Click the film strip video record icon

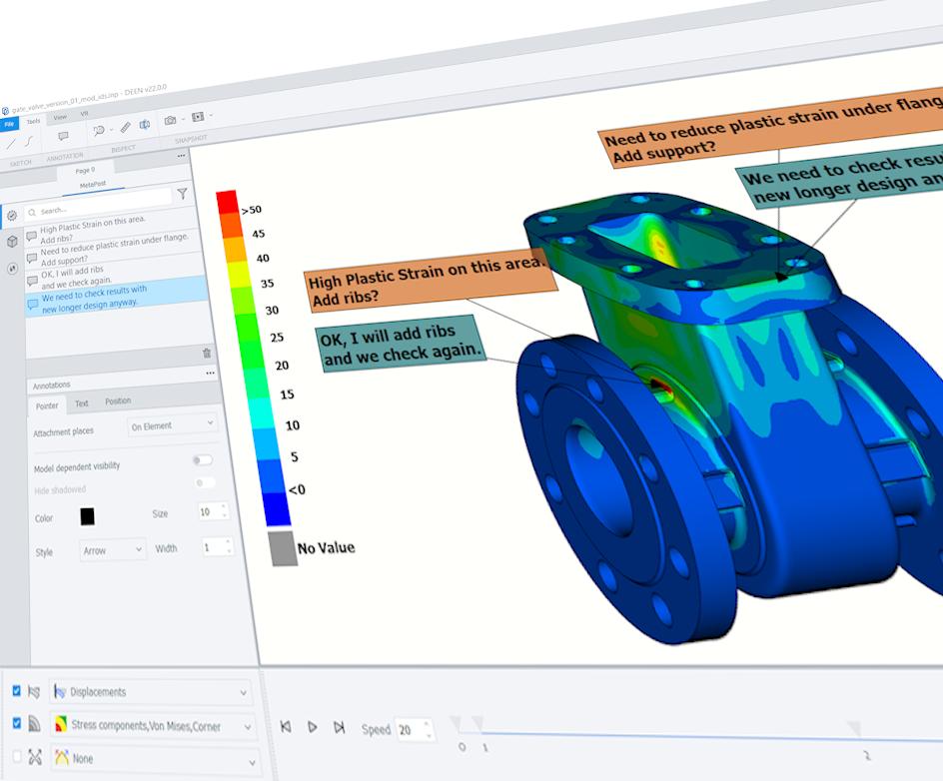tap(198, 117)
